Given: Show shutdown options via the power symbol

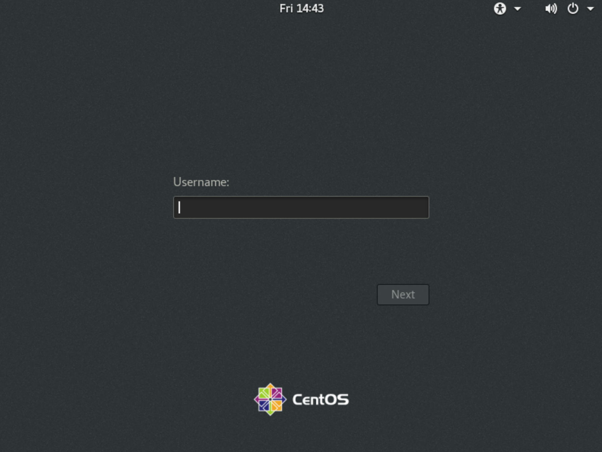Looking at the screenshot, I should pos(572,8).
